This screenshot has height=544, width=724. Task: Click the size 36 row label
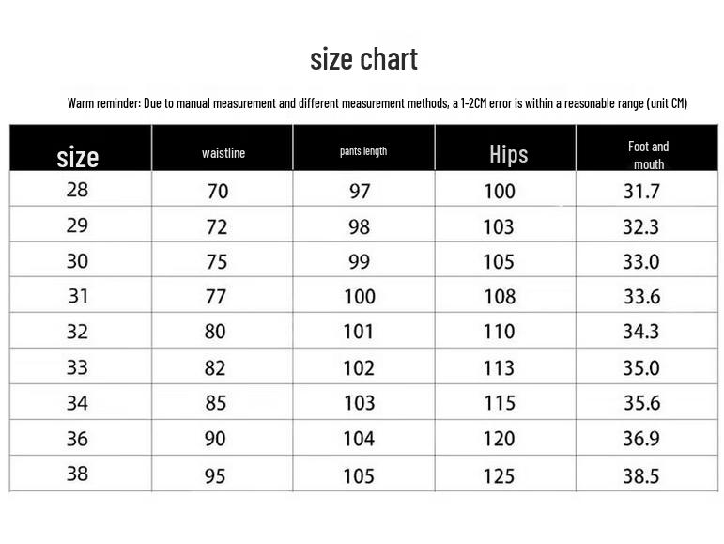77,438
